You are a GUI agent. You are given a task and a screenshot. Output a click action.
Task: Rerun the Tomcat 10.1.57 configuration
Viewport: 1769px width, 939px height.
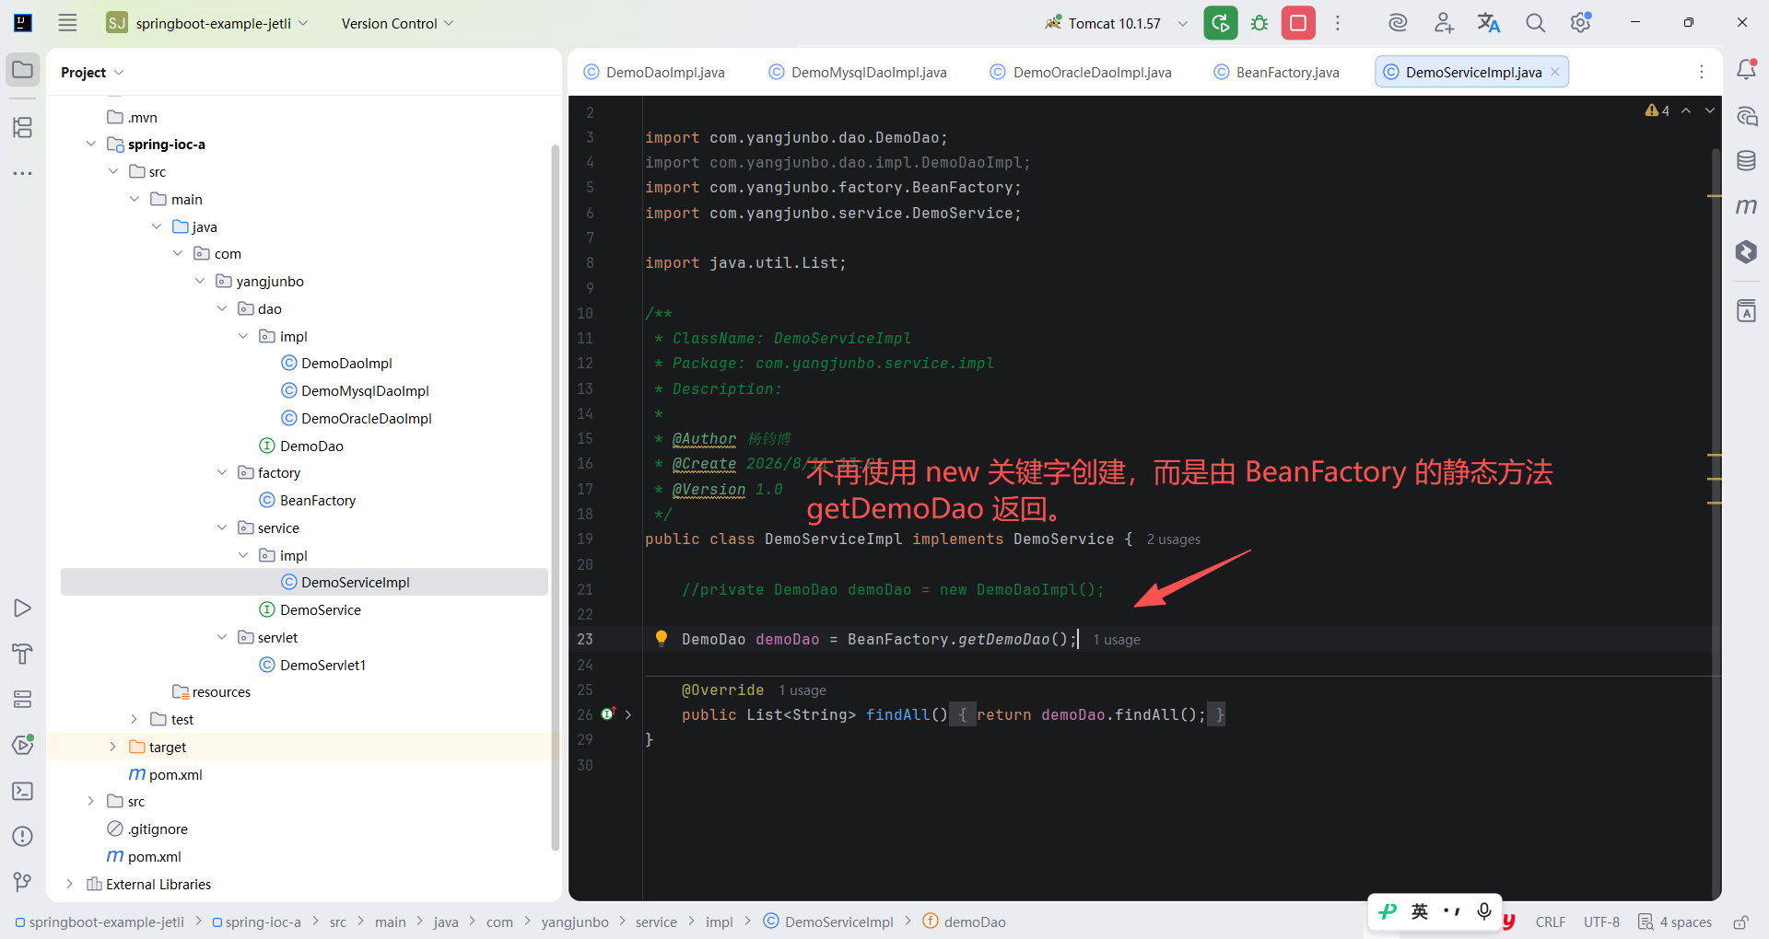click(x=1221, y=23)
